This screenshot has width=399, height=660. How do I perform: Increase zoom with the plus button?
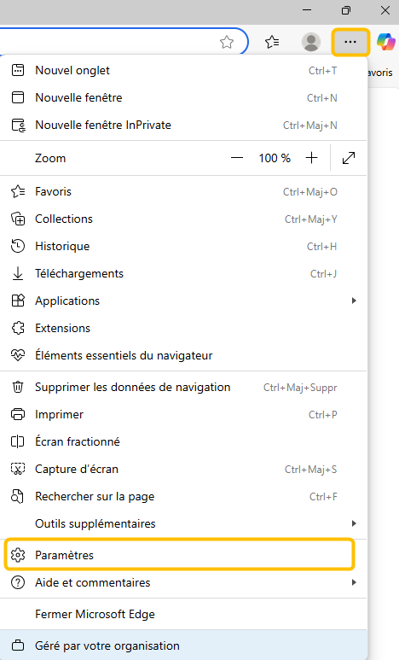(311, 158)
